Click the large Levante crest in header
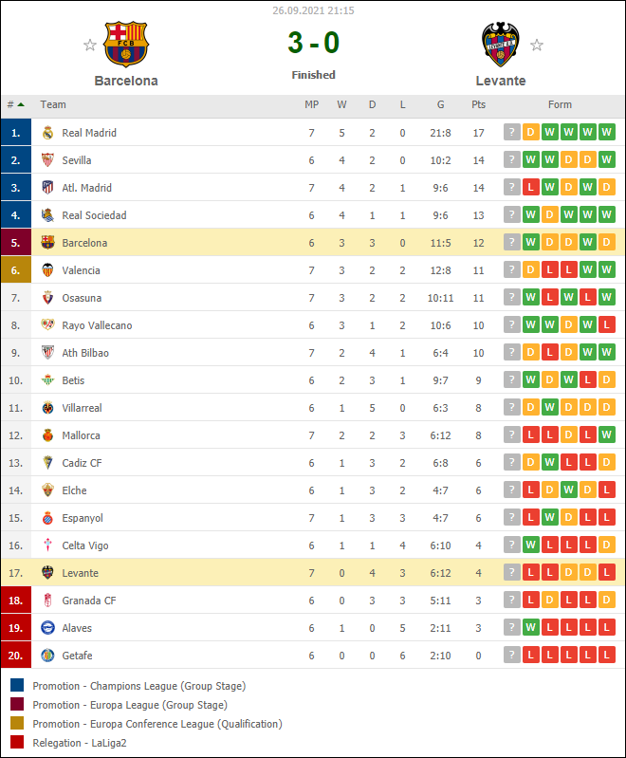Viewport: 626px width, 758px height. (500, 45)
